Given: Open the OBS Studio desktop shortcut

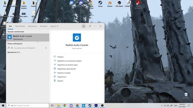Looking at the screenshot, I should (x=119, y=3).
